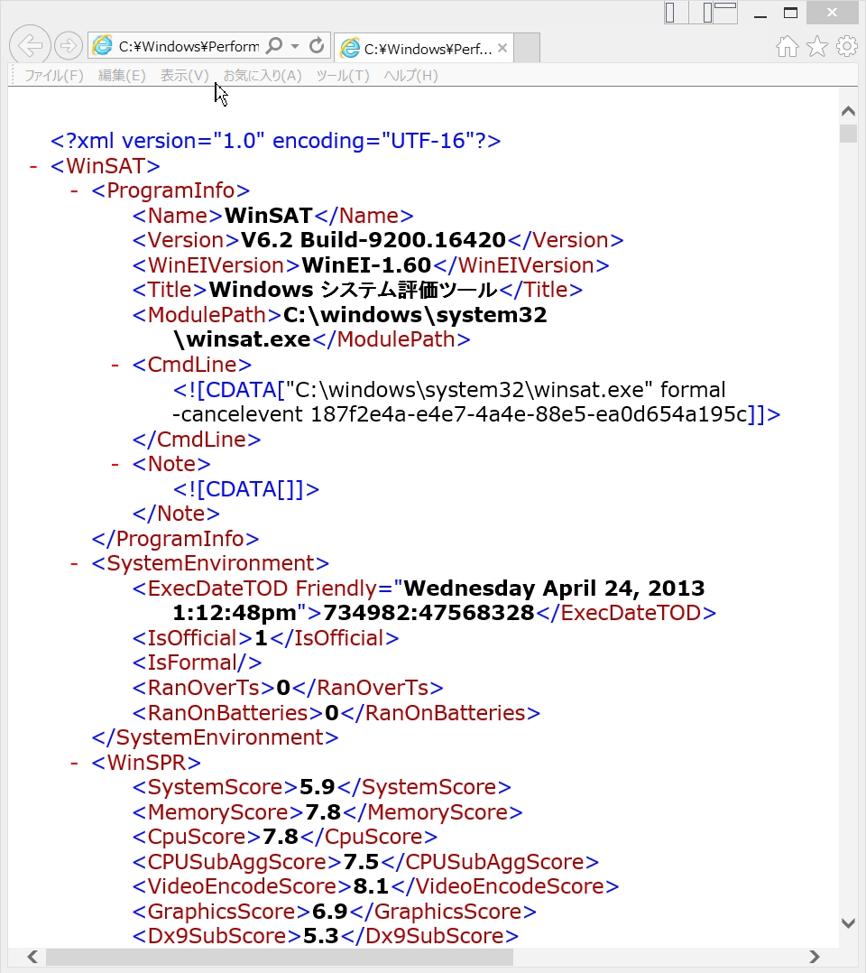Click the vertical scrollbar down arrow
The width and height of the screenshot is (866, 973).
848,922
